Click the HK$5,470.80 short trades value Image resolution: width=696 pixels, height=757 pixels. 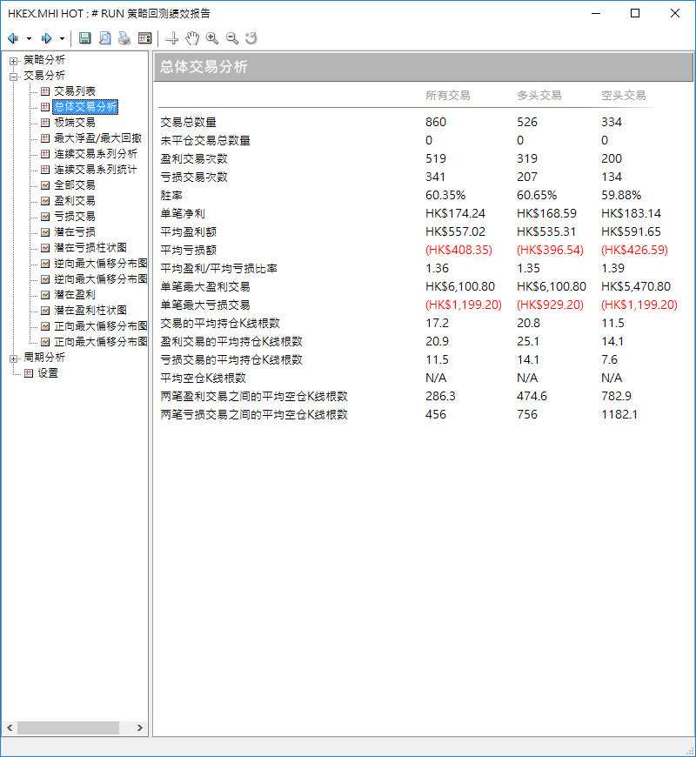636,287
